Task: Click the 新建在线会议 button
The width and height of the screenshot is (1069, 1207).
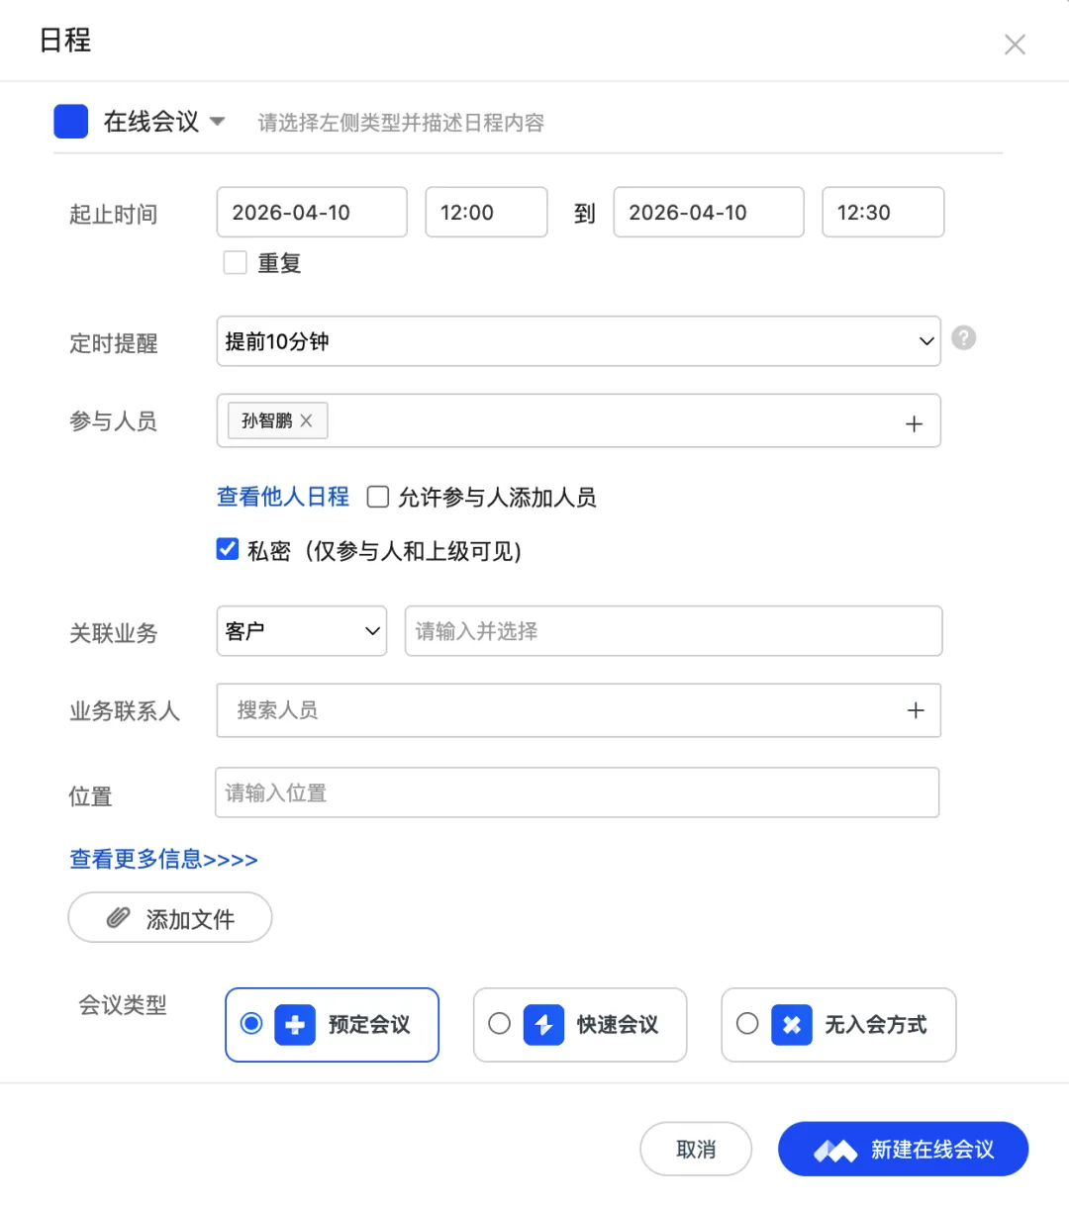Action: coord(903,1149)
